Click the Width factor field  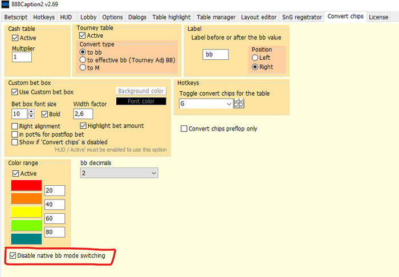pos(83,113)
